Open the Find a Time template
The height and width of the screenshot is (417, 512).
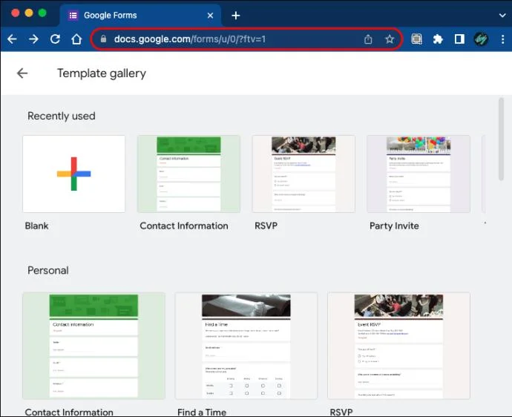pos(246,346)
